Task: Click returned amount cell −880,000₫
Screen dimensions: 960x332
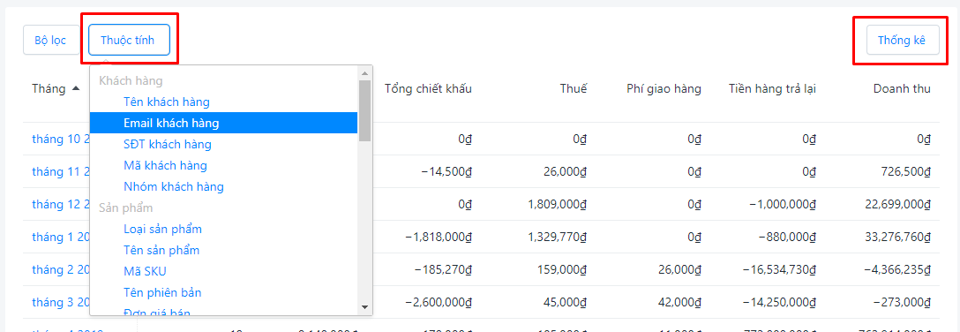Action: 786,237
